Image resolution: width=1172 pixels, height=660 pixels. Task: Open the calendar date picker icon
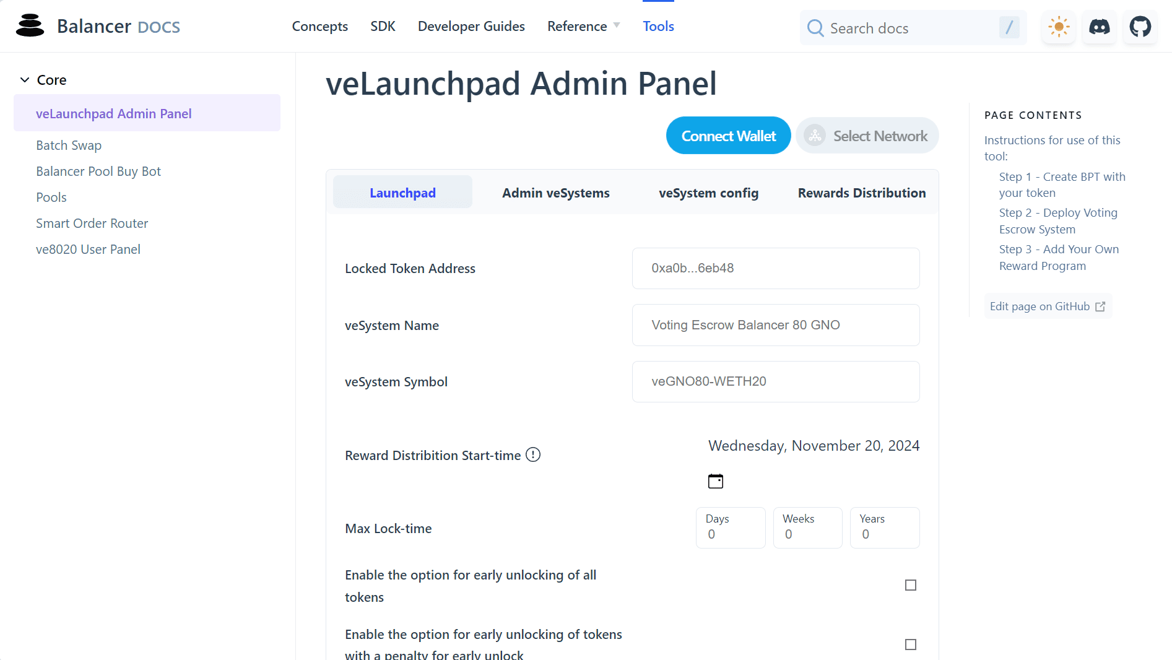click(716, 481)
